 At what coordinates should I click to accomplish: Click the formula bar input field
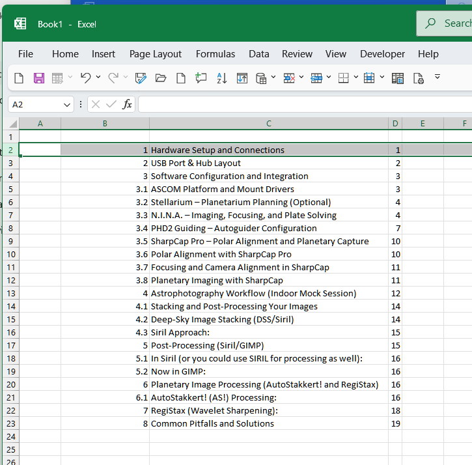[305, 104]
